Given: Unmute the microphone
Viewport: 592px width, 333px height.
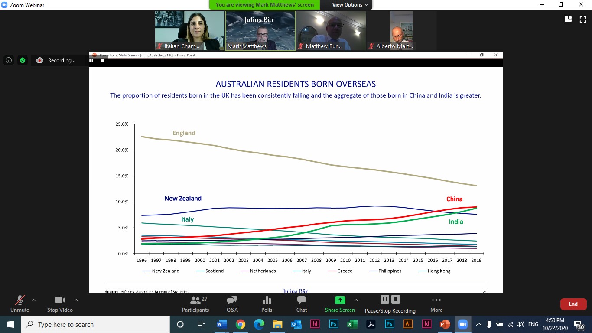Looking at the screenshot, I should click(20, 304).
